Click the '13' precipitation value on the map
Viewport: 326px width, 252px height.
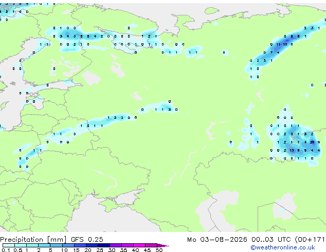(x=292, y=150)
